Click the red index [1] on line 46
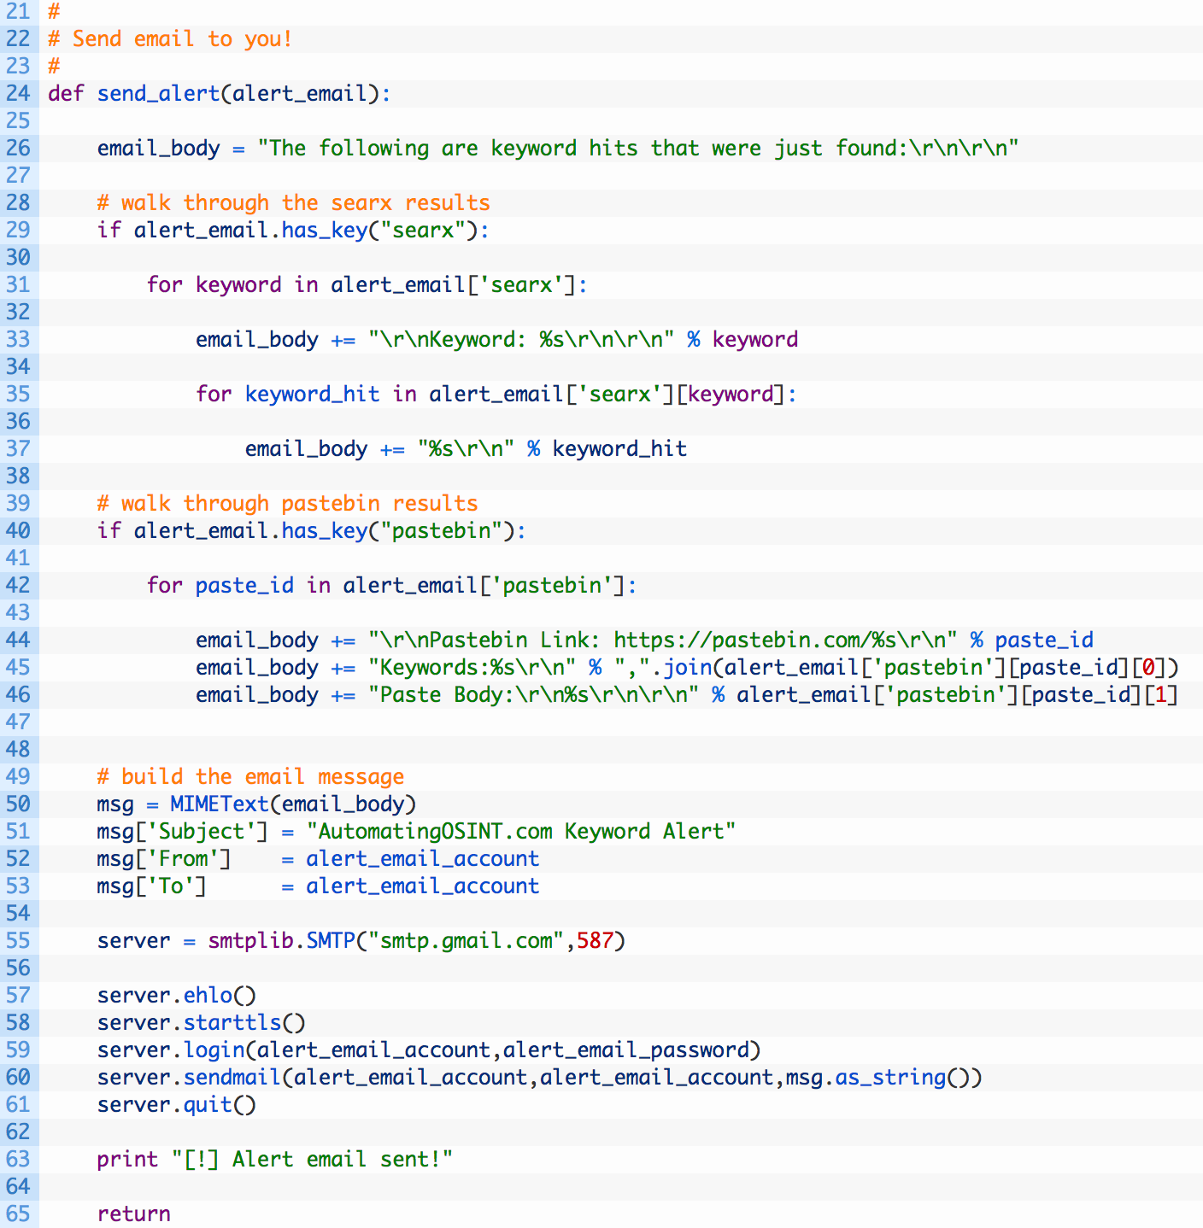1203x1228 pixels. click(x=1160, y=694)
